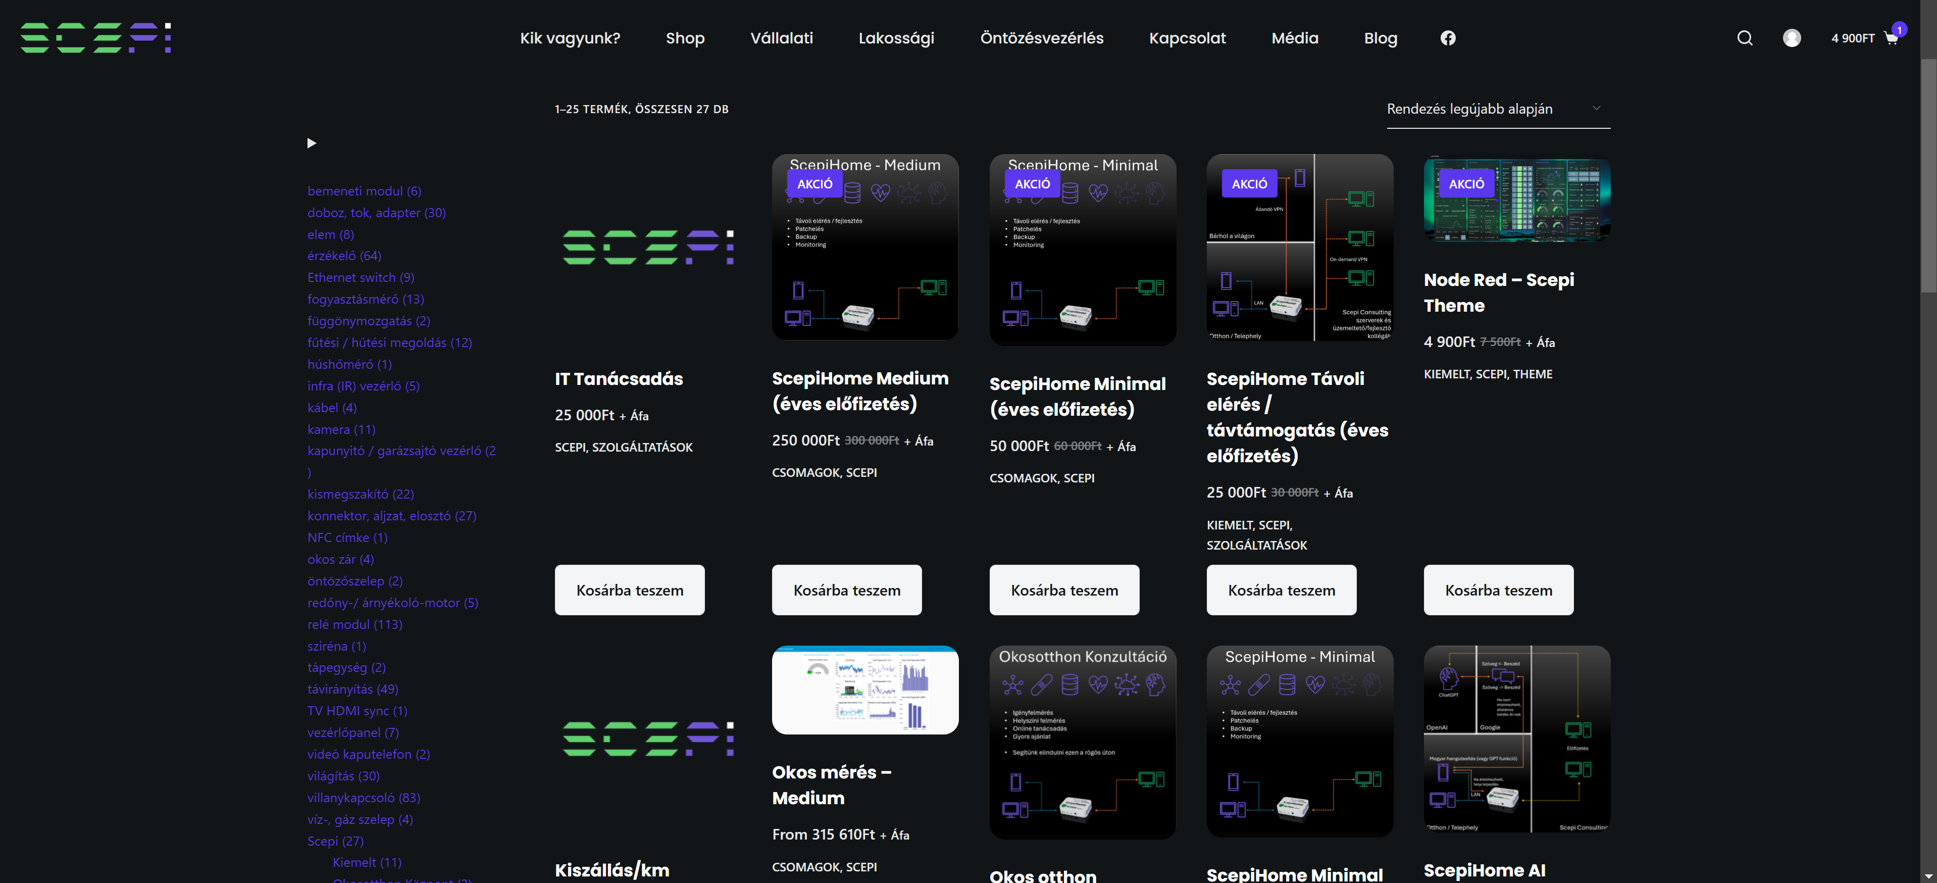Filter by 'sziréna (1)' category

[336, 646]
